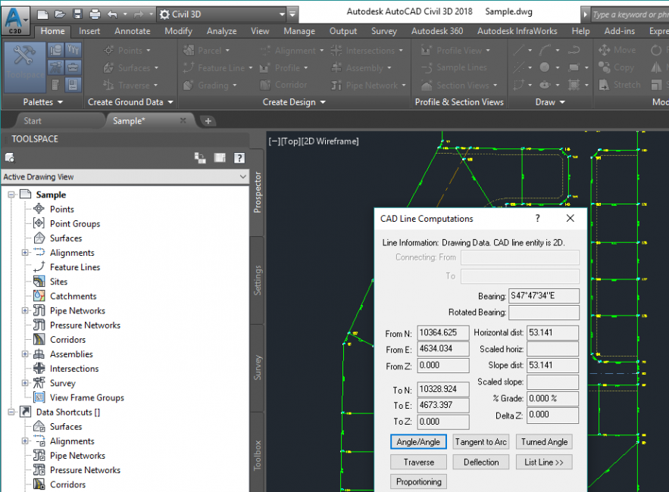Open the Toolspace help question mark icon

[239, 157]
